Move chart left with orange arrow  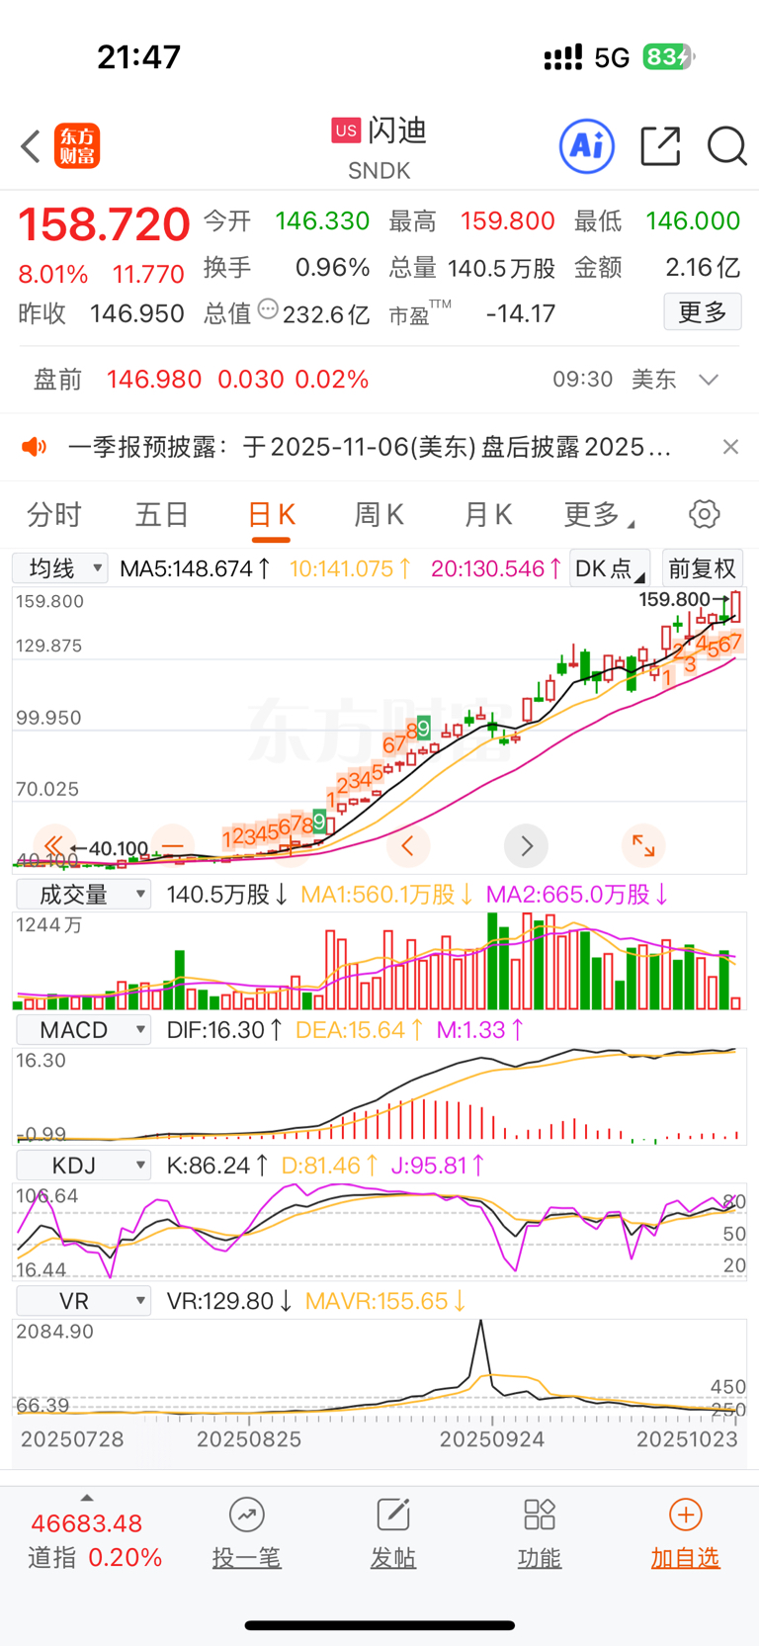click(407, 845)
